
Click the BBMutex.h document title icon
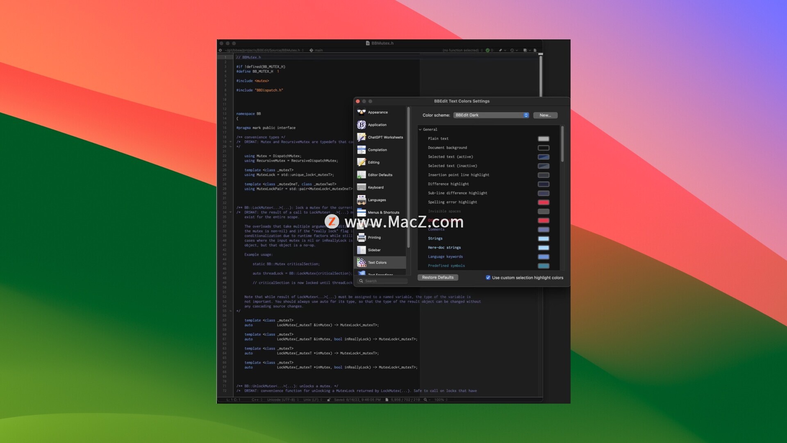tap(368, 43)
